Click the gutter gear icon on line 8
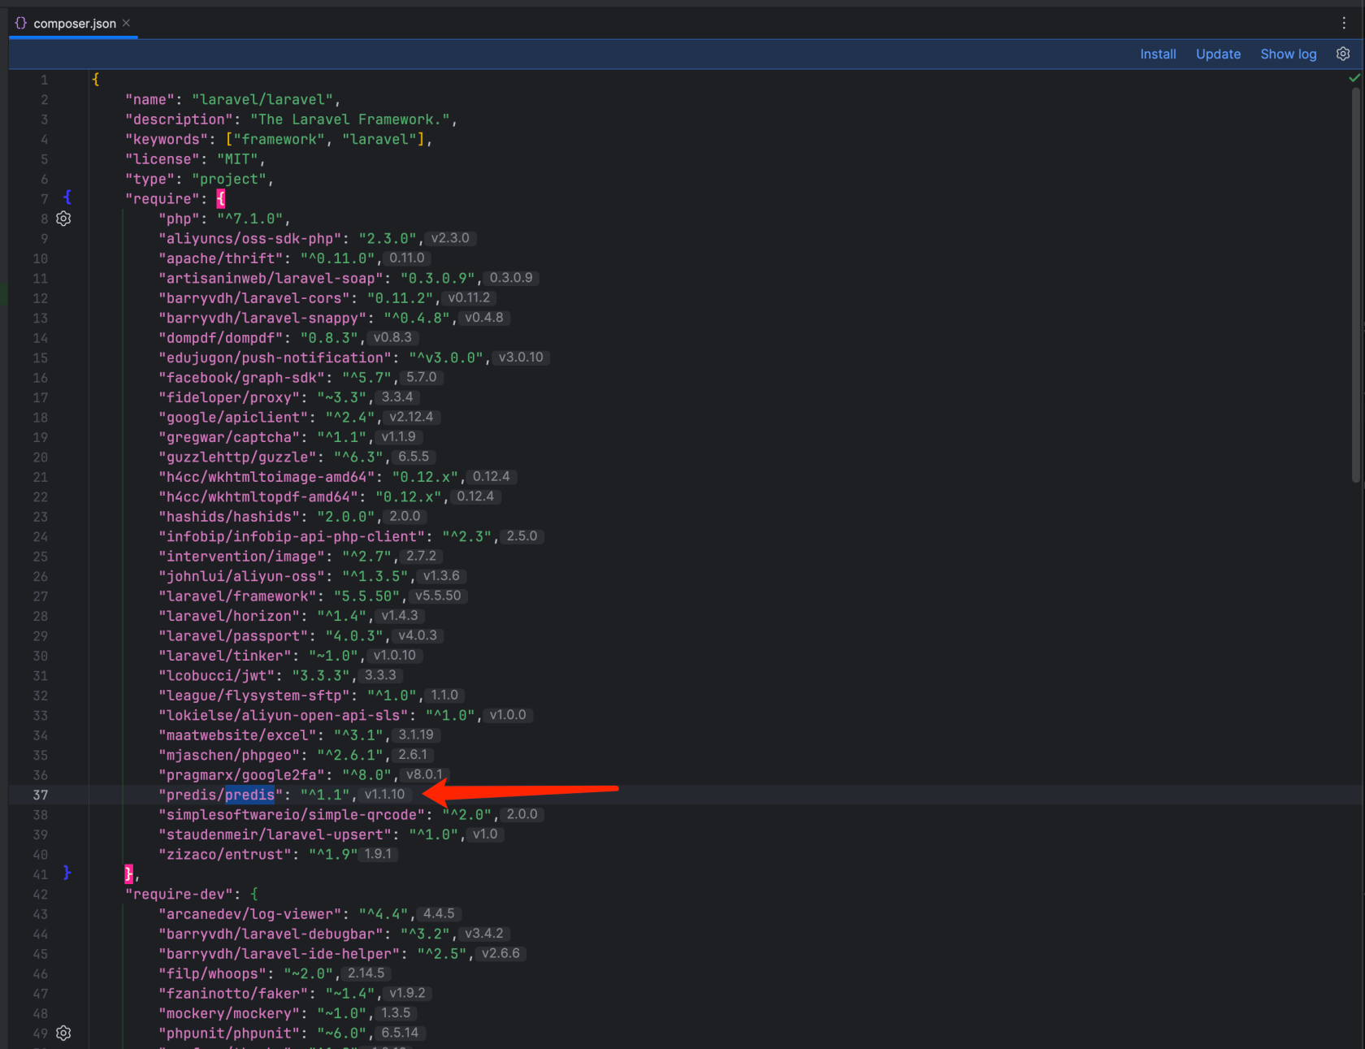Image resolution: width=1365 pixels, height=1049 pixels. (63, 219)
